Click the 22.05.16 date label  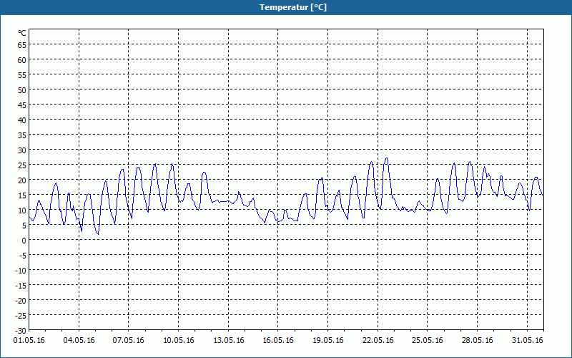[378, 341]
